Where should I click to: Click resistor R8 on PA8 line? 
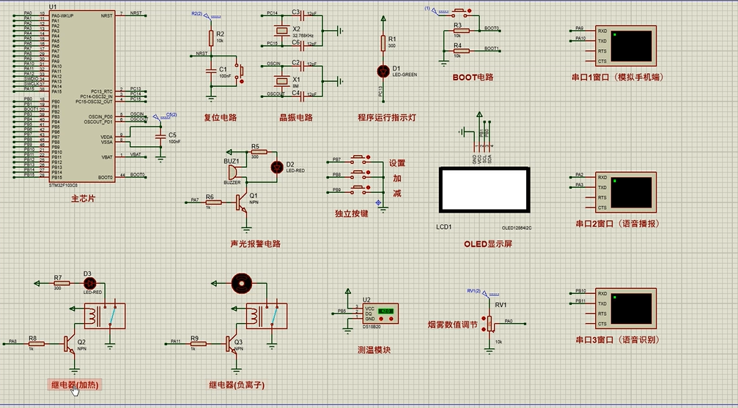(36, 344)
